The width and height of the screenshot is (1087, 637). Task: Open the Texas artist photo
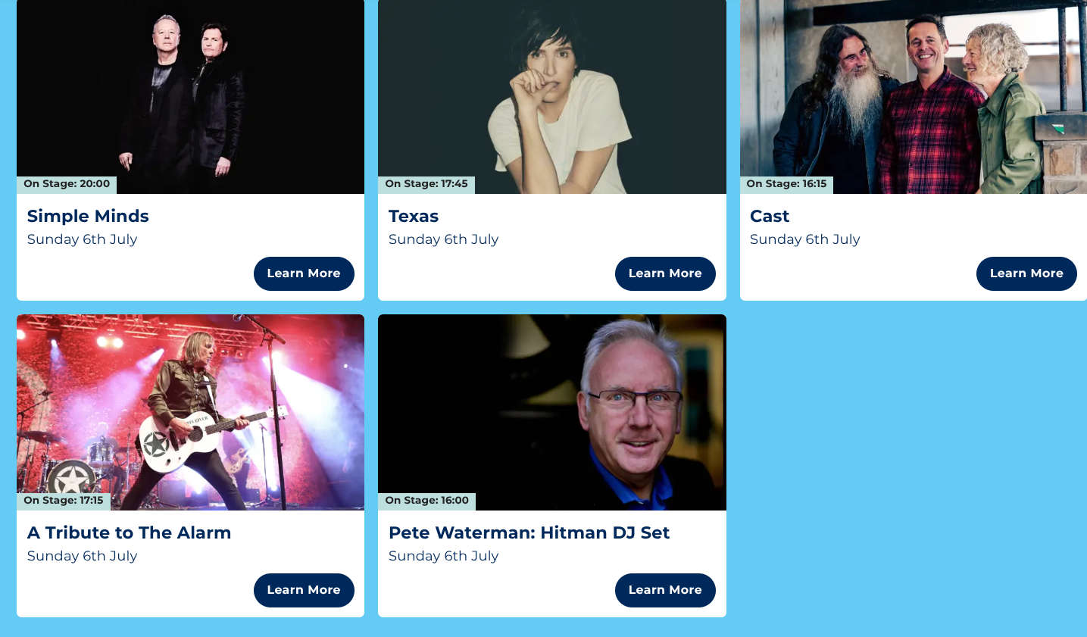click(x=552, y=96)
